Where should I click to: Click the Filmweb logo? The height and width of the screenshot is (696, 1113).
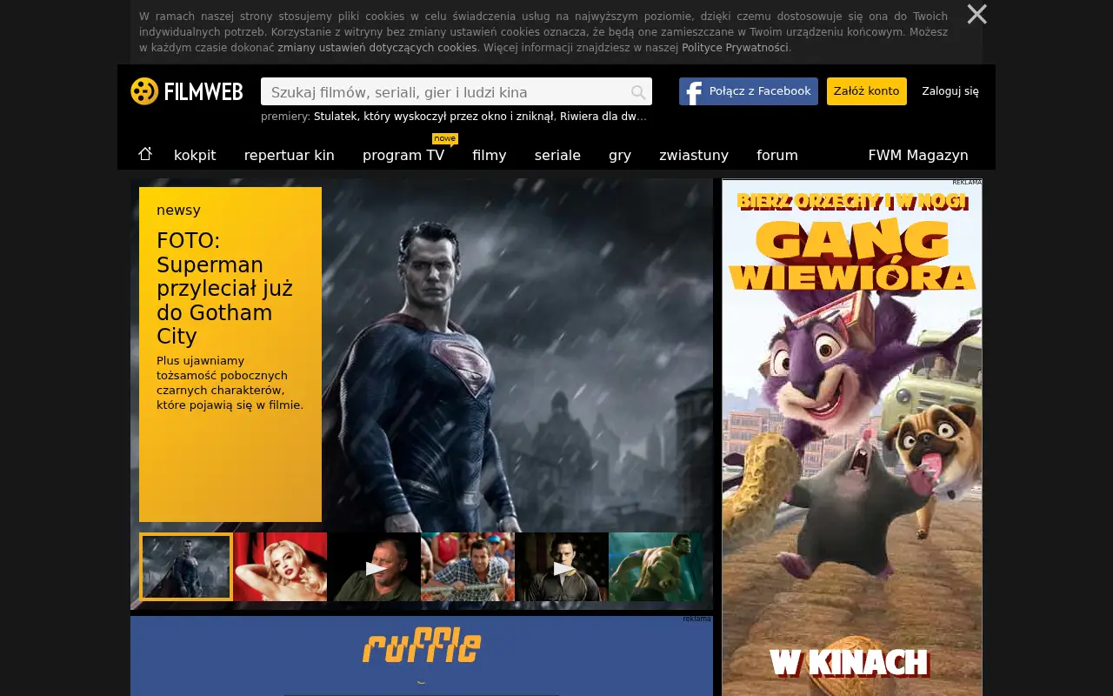pyautogui.click(x=187, y=91)
